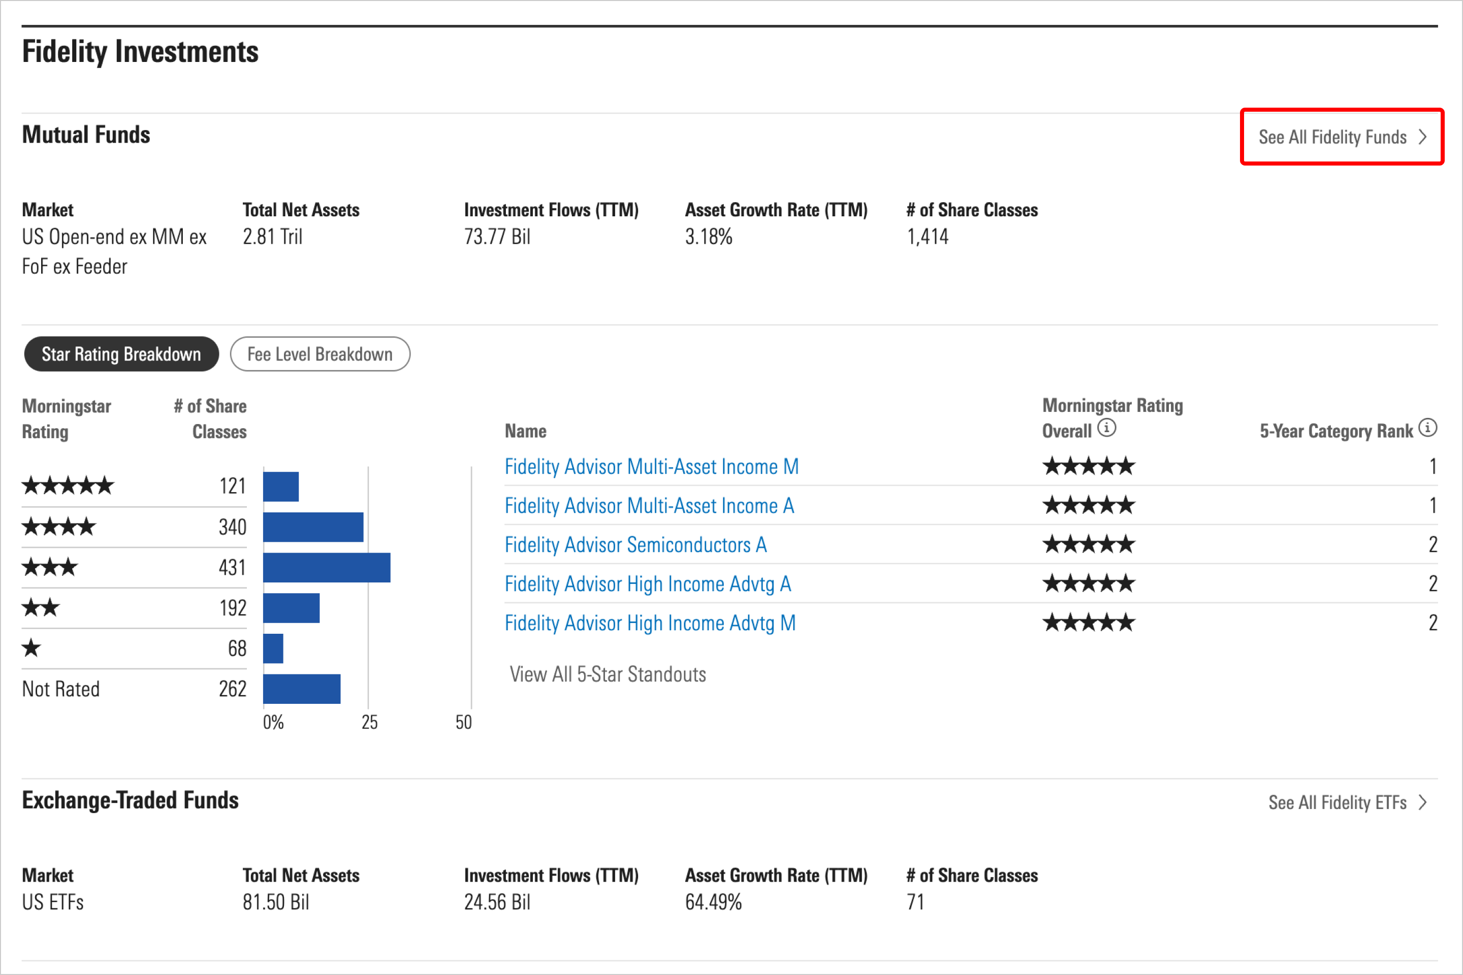Click star rating for Multi-Asset Income A row
The image size is (1463, 975).
tap(1089, 505)
